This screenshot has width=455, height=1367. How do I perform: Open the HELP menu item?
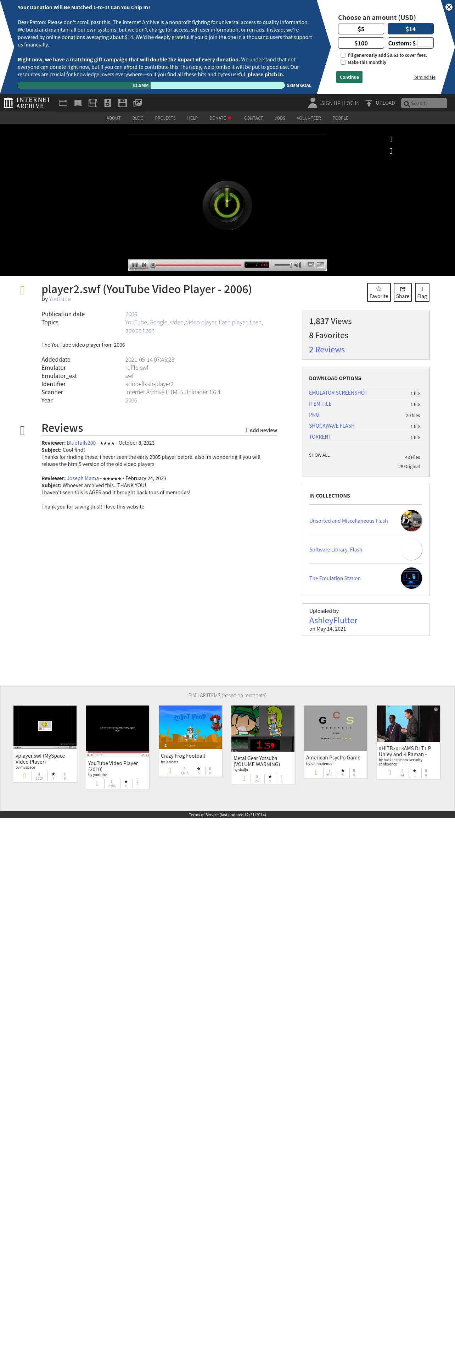point(192,118)
